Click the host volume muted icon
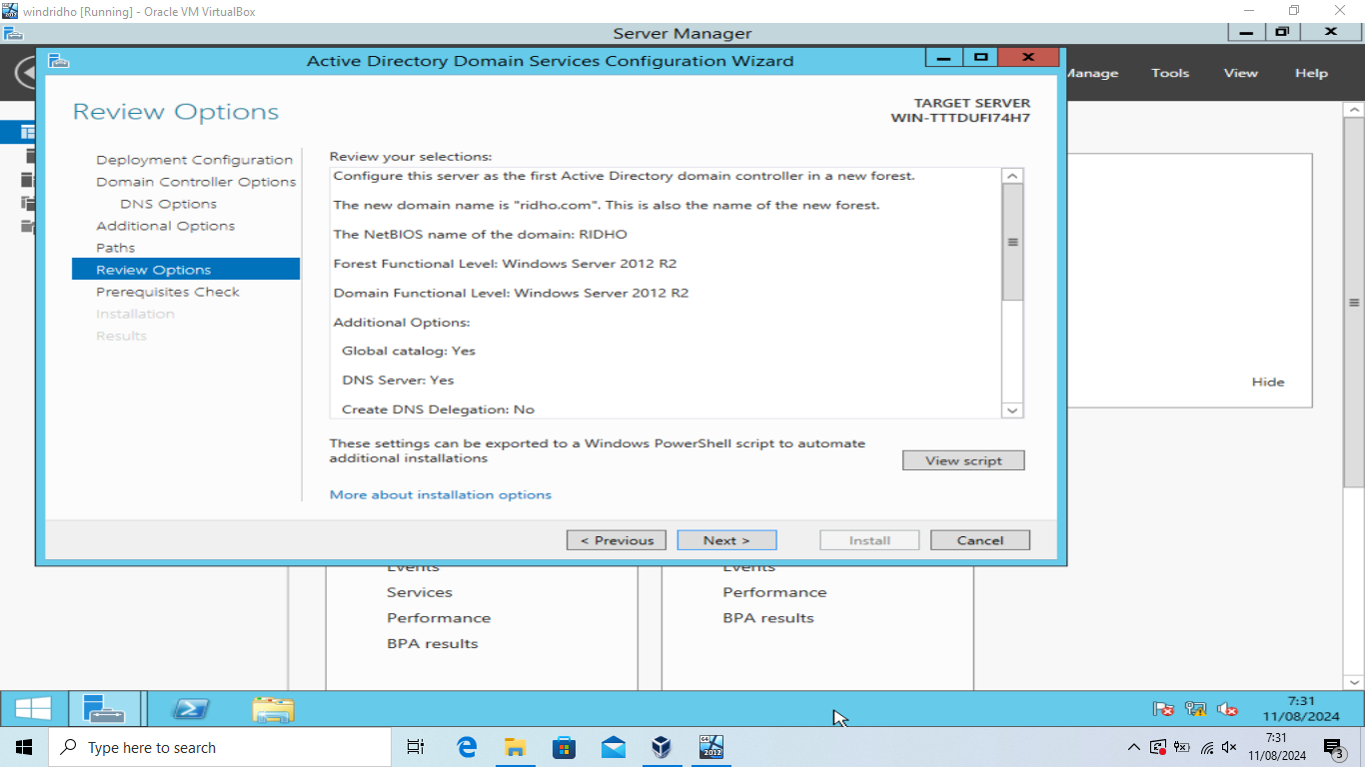Screen dimensions: 1365x767 point(1229,747)
